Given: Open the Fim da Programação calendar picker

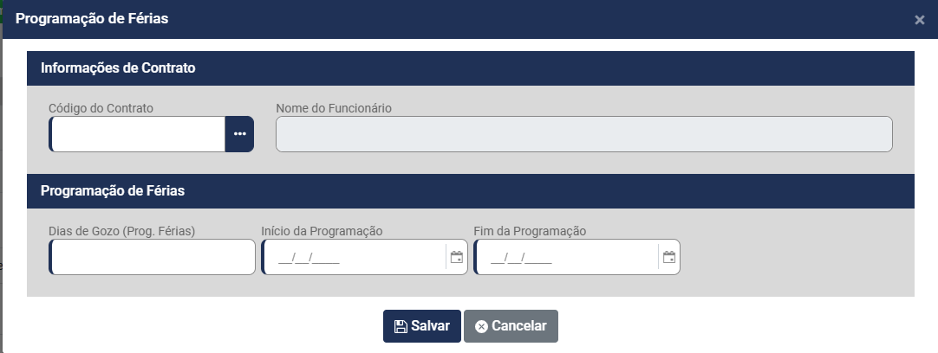Looking at the screenshot, I should tap(668, 257).
